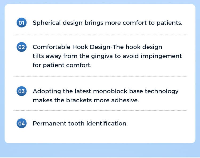
Task: Select the line "makes the brackets more adhesive."
Action: pos(86,100)
